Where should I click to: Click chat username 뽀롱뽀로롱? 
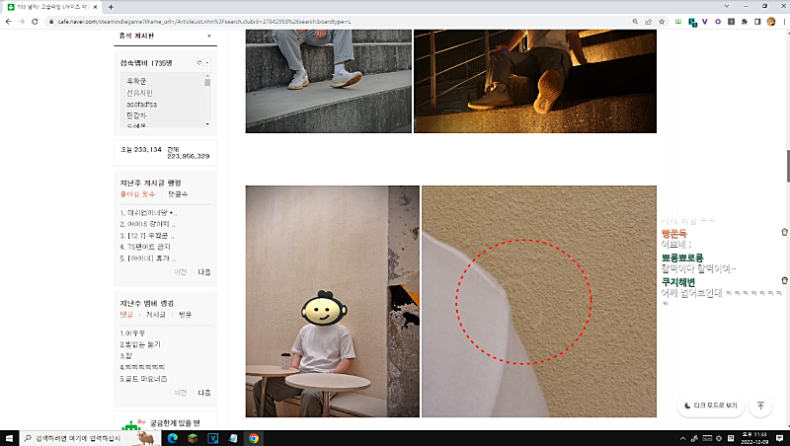[x=682, y=258]
